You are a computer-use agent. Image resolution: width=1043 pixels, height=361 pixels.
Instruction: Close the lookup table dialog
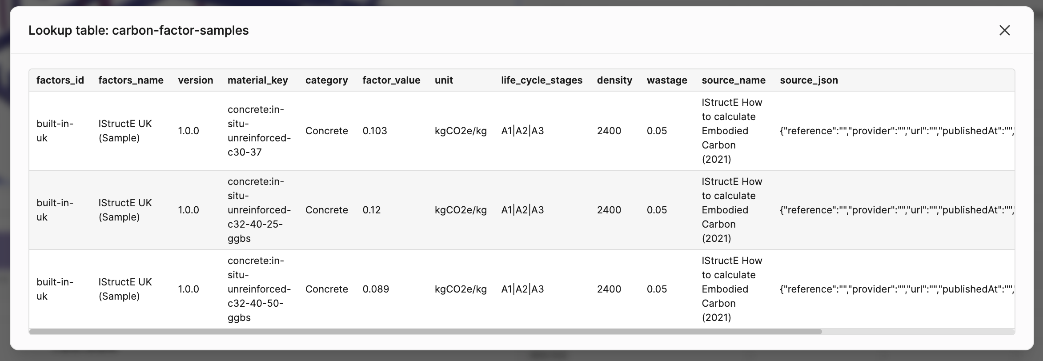click(x=1004, y=30)
